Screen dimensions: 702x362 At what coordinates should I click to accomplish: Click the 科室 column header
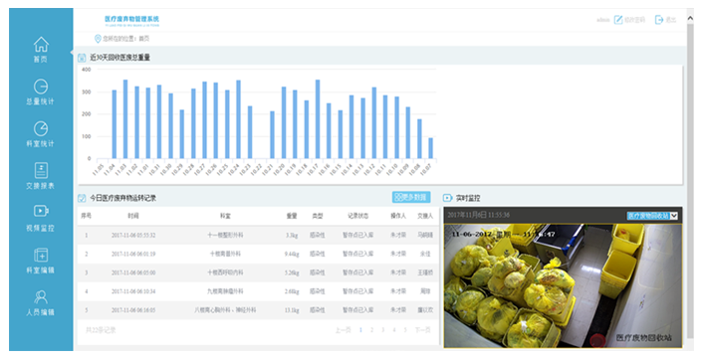[225, 216]
